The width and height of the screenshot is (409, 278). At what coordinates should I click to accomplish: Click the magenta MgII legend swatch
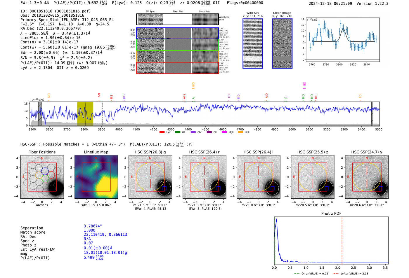click(224, 132)
